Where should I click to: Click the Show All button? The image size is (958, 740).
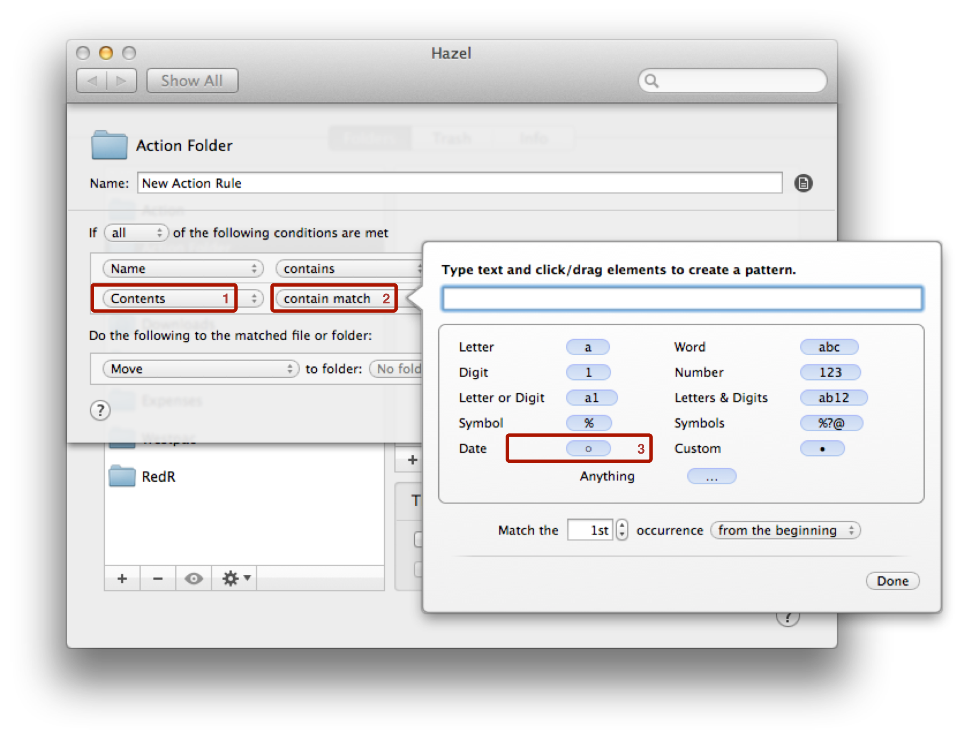192,81
